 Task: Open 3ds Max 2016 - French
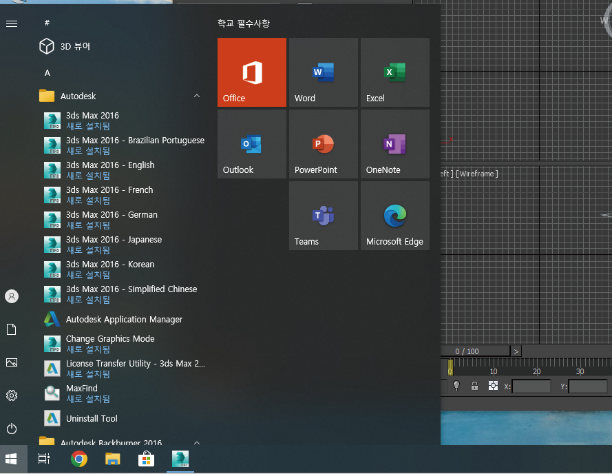(123, 195)
